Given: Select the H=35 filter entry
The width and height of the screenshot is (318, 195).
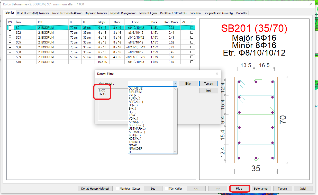Looking at the screenshot, I should coord(102,94).
